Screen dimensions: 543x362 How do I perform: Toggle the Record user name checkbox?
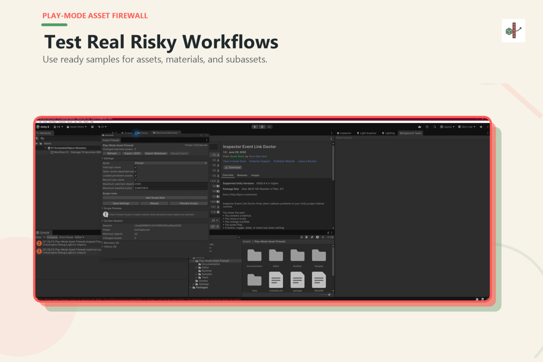136,180
